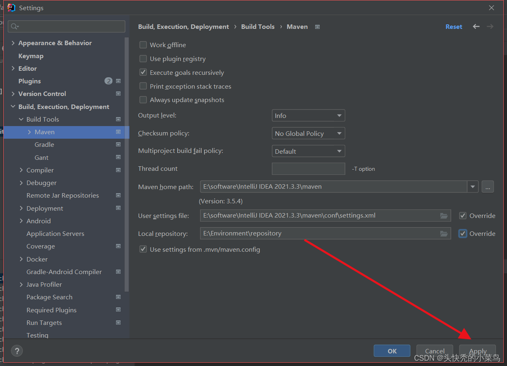Open the Gant settings page
The image size is (507, 366).
(x=42, y=157)
